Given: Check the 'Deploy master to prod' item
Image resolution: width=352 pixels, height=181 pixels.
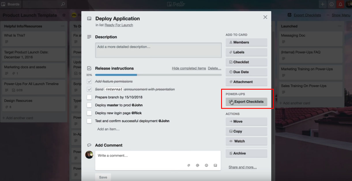Looking at the screenshot, I should click(x=89, y=105).
